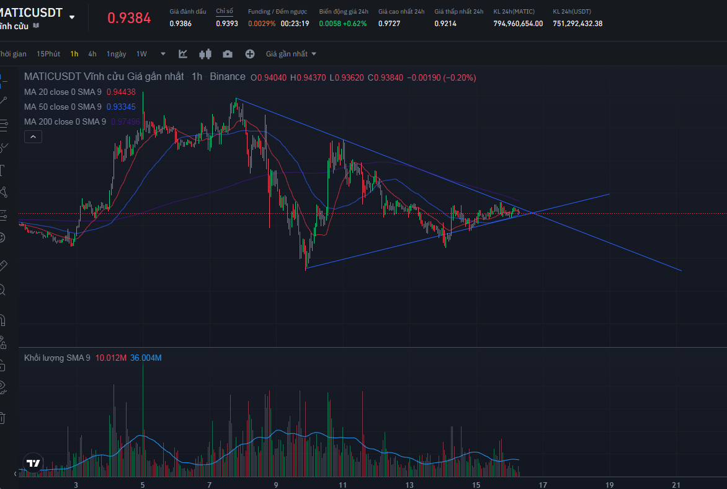The width and height of the screenshot is (727, 489).
Task: Select the MA 20 close indicator legend
Action: [63, 92]
